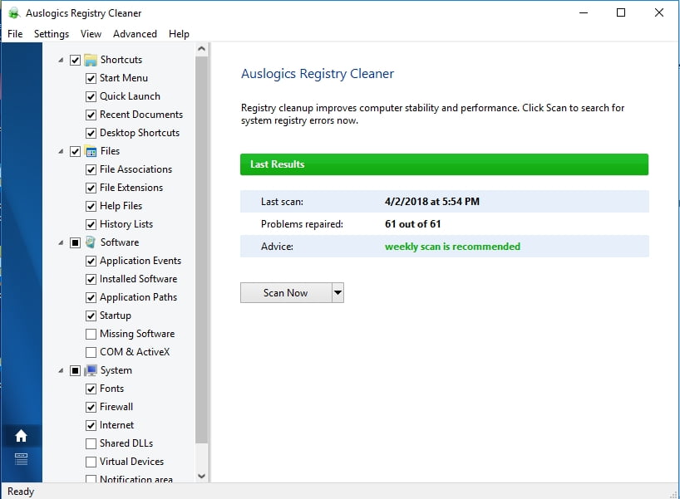680x499 pixels.
Task: Select the Home icon in left sidebar
Action: [x=21, y=435]
